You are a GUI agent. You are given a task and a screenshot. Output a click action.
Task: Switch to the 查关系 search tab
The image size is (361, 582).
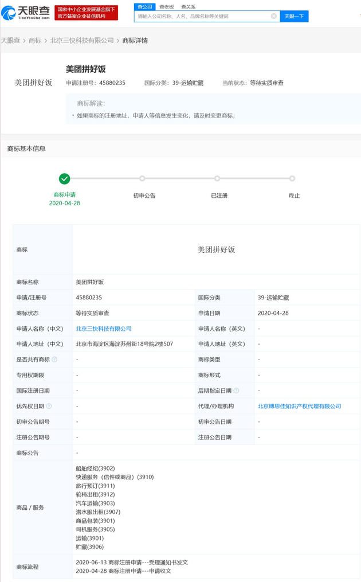pyautogui.click(x=188, y=7)
